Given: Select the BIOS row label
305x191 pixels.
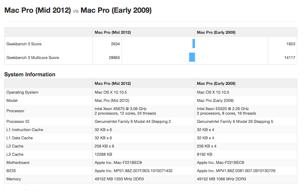Looking at the screenshot, I should tap(11, 171).
